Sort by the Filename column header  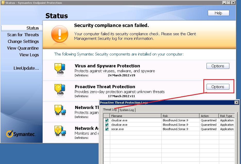click(x=135, y=116)
